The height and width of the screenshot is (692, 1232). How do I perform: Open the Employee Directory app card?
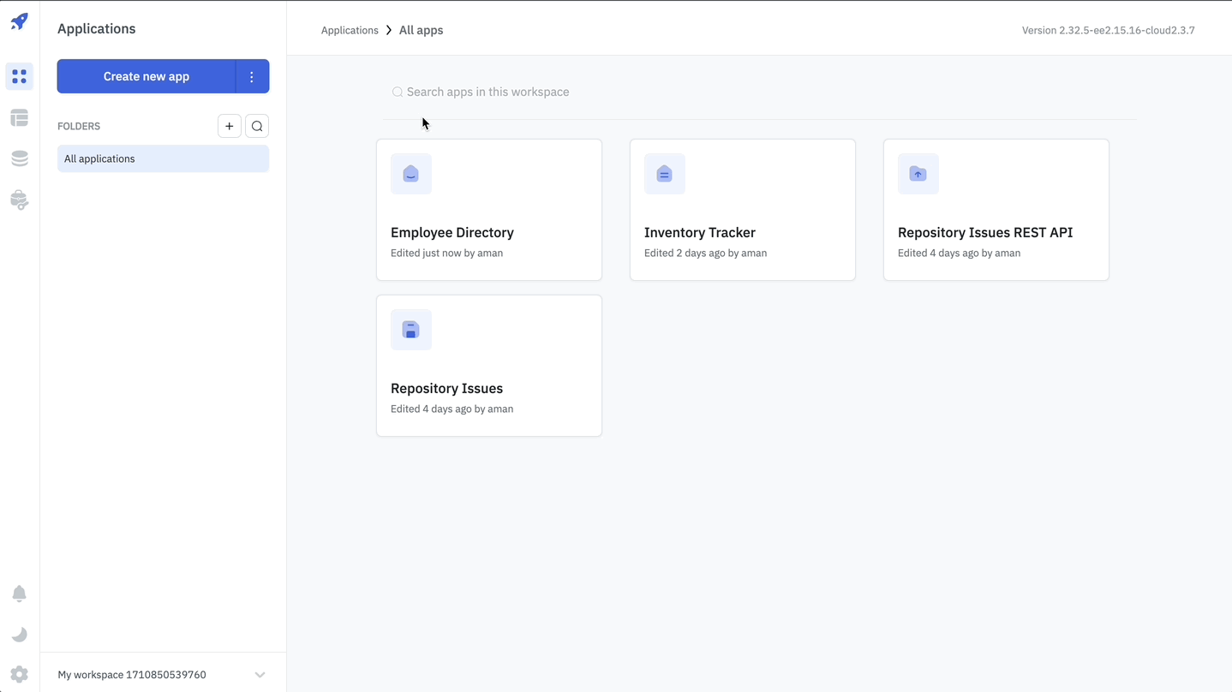488,210
